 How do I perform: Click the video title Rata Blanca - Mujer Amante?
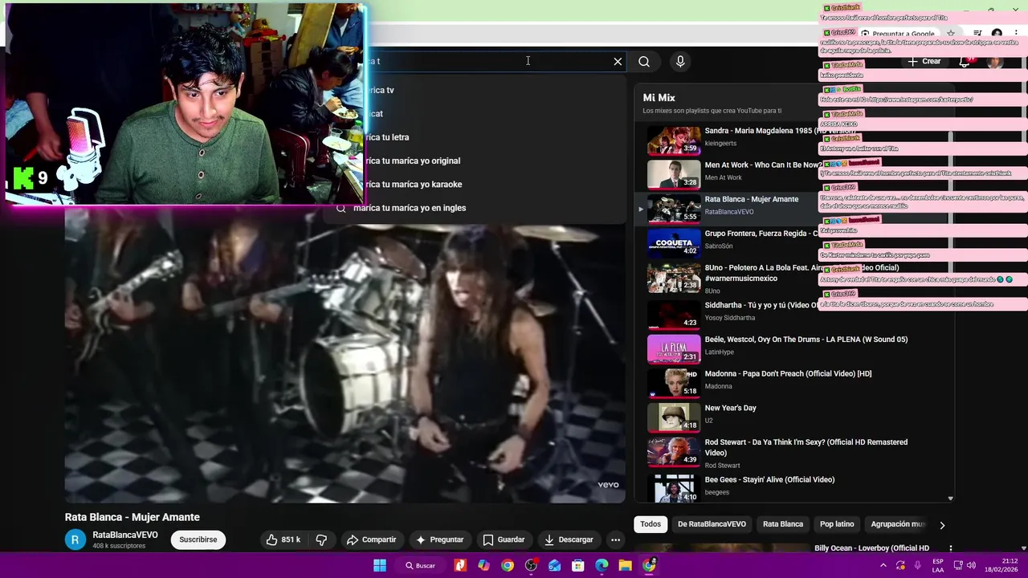click(x=133, y=517)
